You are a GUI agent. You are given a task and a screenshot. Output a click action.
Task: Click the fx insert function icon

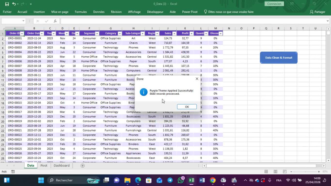tap(55, 21)
